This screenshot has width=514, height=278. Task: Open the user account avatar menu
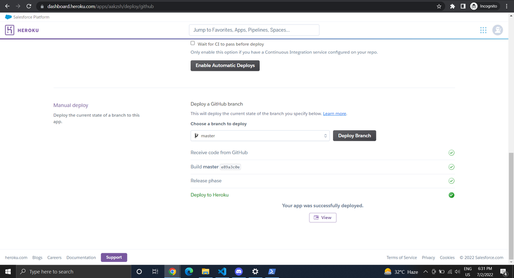coord(497,30)
